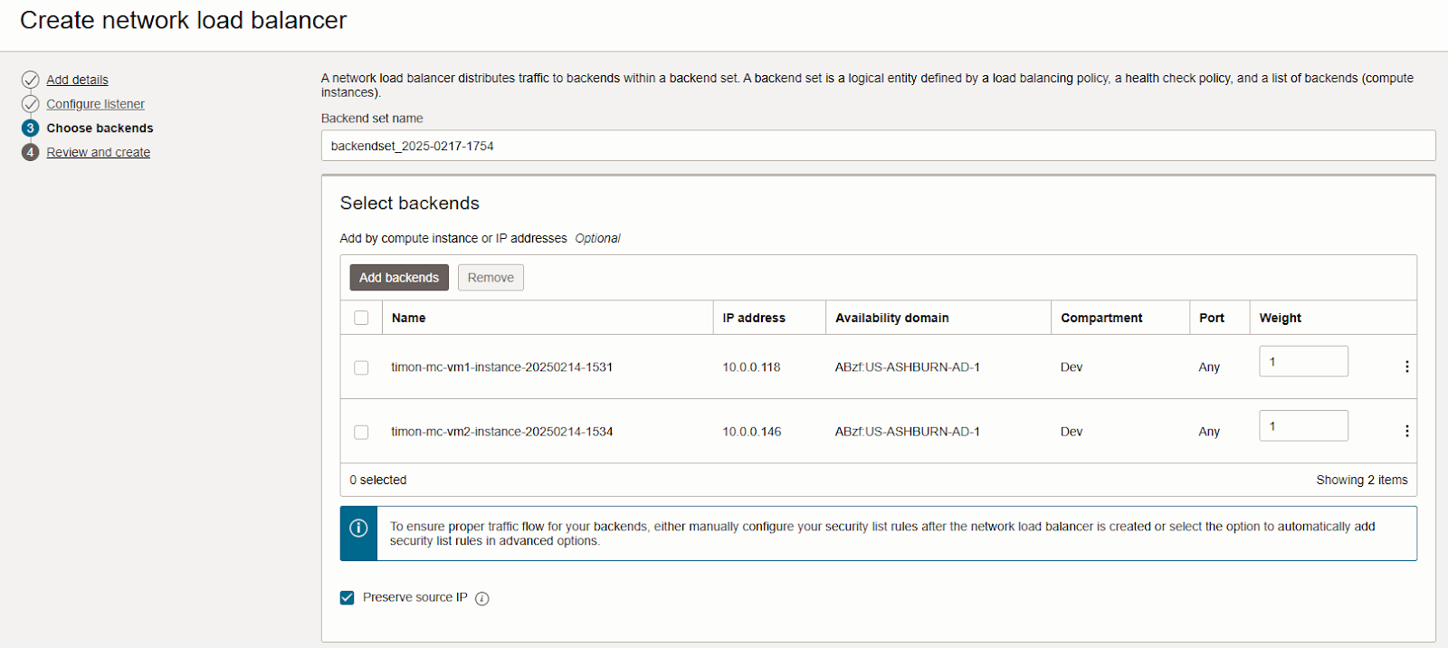Open actions menu for timon-mc-vm1 row
Image resolution: width=1448 pixels, height=648 pixels.
pos(1406,367)
